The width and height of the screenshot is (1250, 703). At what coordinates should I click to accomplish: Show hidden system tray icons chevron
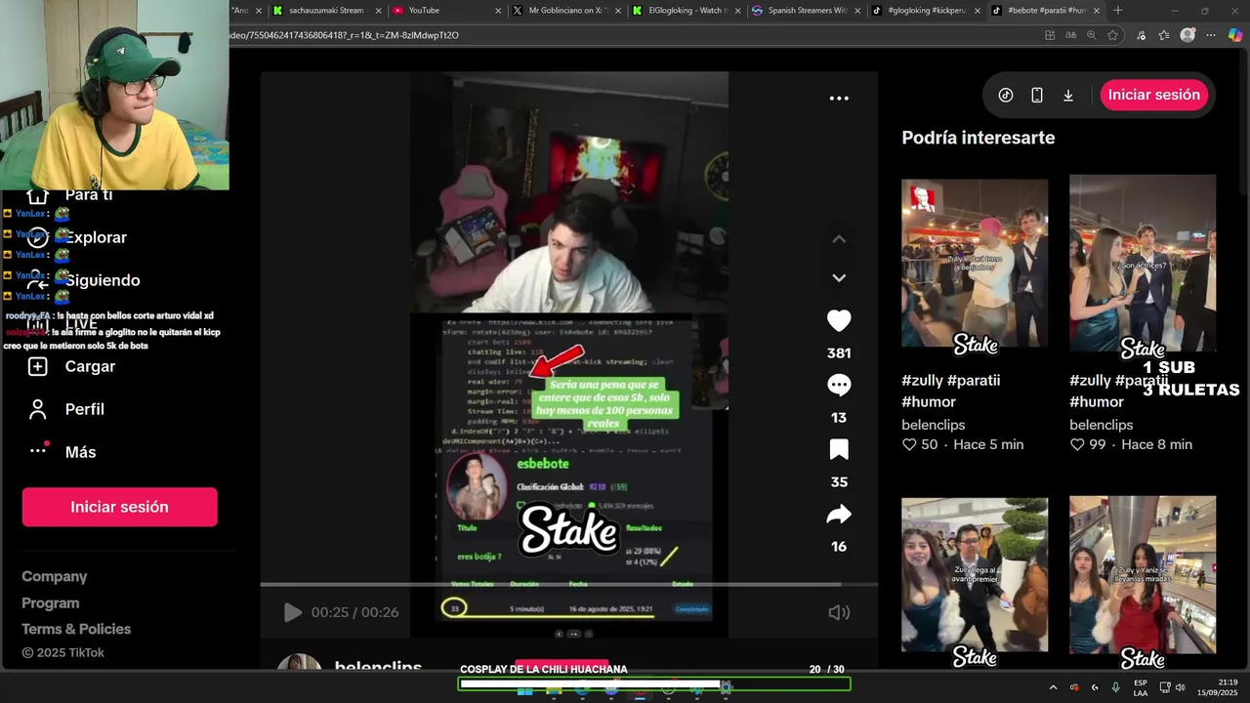[1053, 687]
